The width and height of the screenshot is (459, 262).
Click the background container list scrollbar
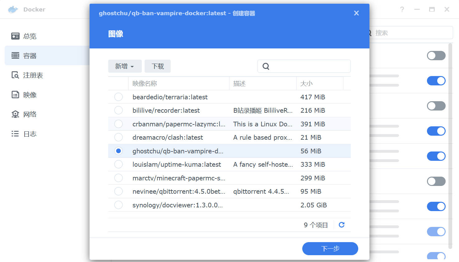tap(450, 146)
